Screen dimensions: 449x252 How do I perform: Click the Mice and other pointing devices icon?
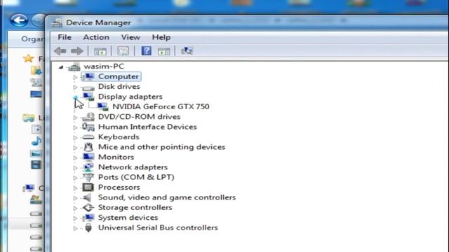click(x=88, y=147)
